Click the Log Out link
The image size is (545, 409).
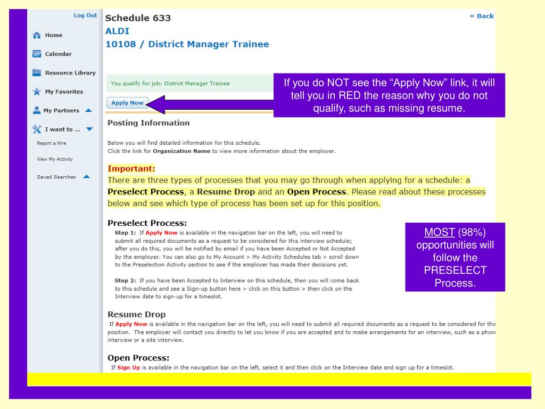tap(85, 15)
